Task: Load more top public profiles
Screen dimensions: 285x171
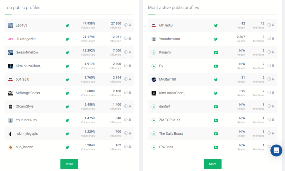Action: [69, 164]
